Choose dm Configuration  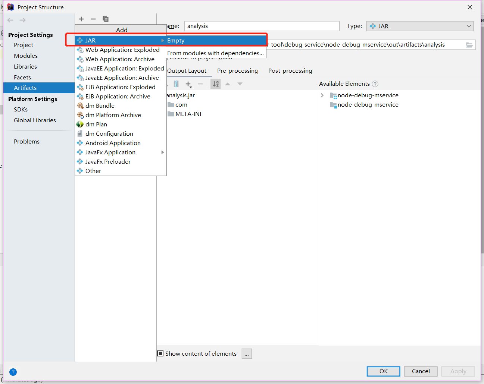(x=121, y=133)
